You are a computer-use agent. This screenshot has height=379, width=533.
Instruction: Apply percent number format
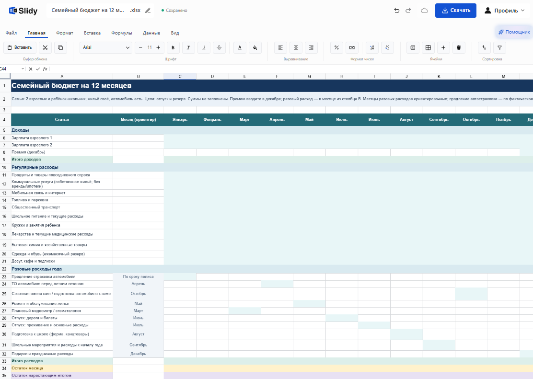336,47
